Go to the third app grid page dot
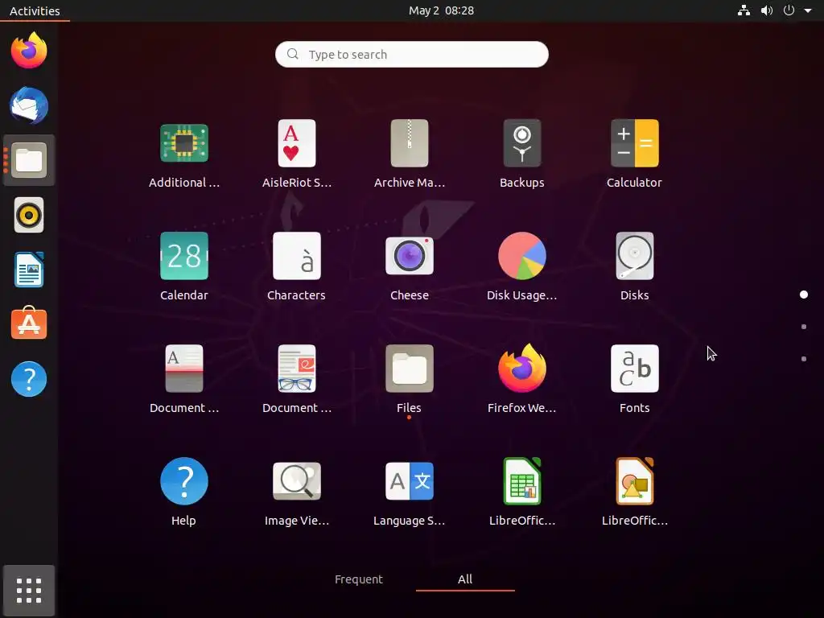This screenshot has height=618, width=824. [x=804, y=359]
